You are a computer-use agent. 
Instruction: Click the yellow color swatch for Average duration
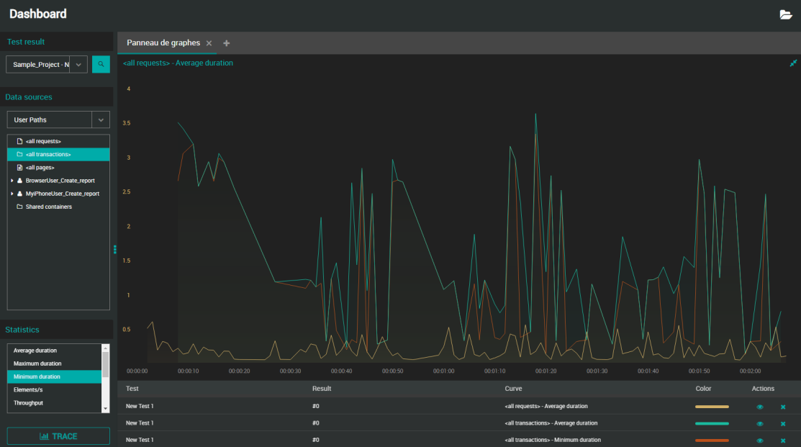(x=711, y=406)
